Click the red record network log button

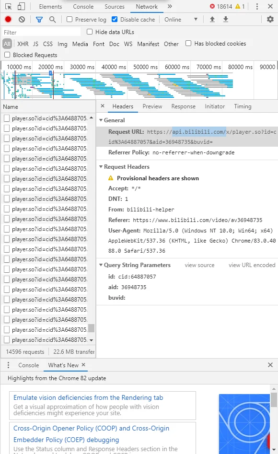tap(8, 19)
